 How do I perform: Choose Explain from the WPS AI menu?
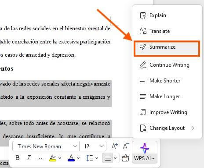[x=167, y=15]
